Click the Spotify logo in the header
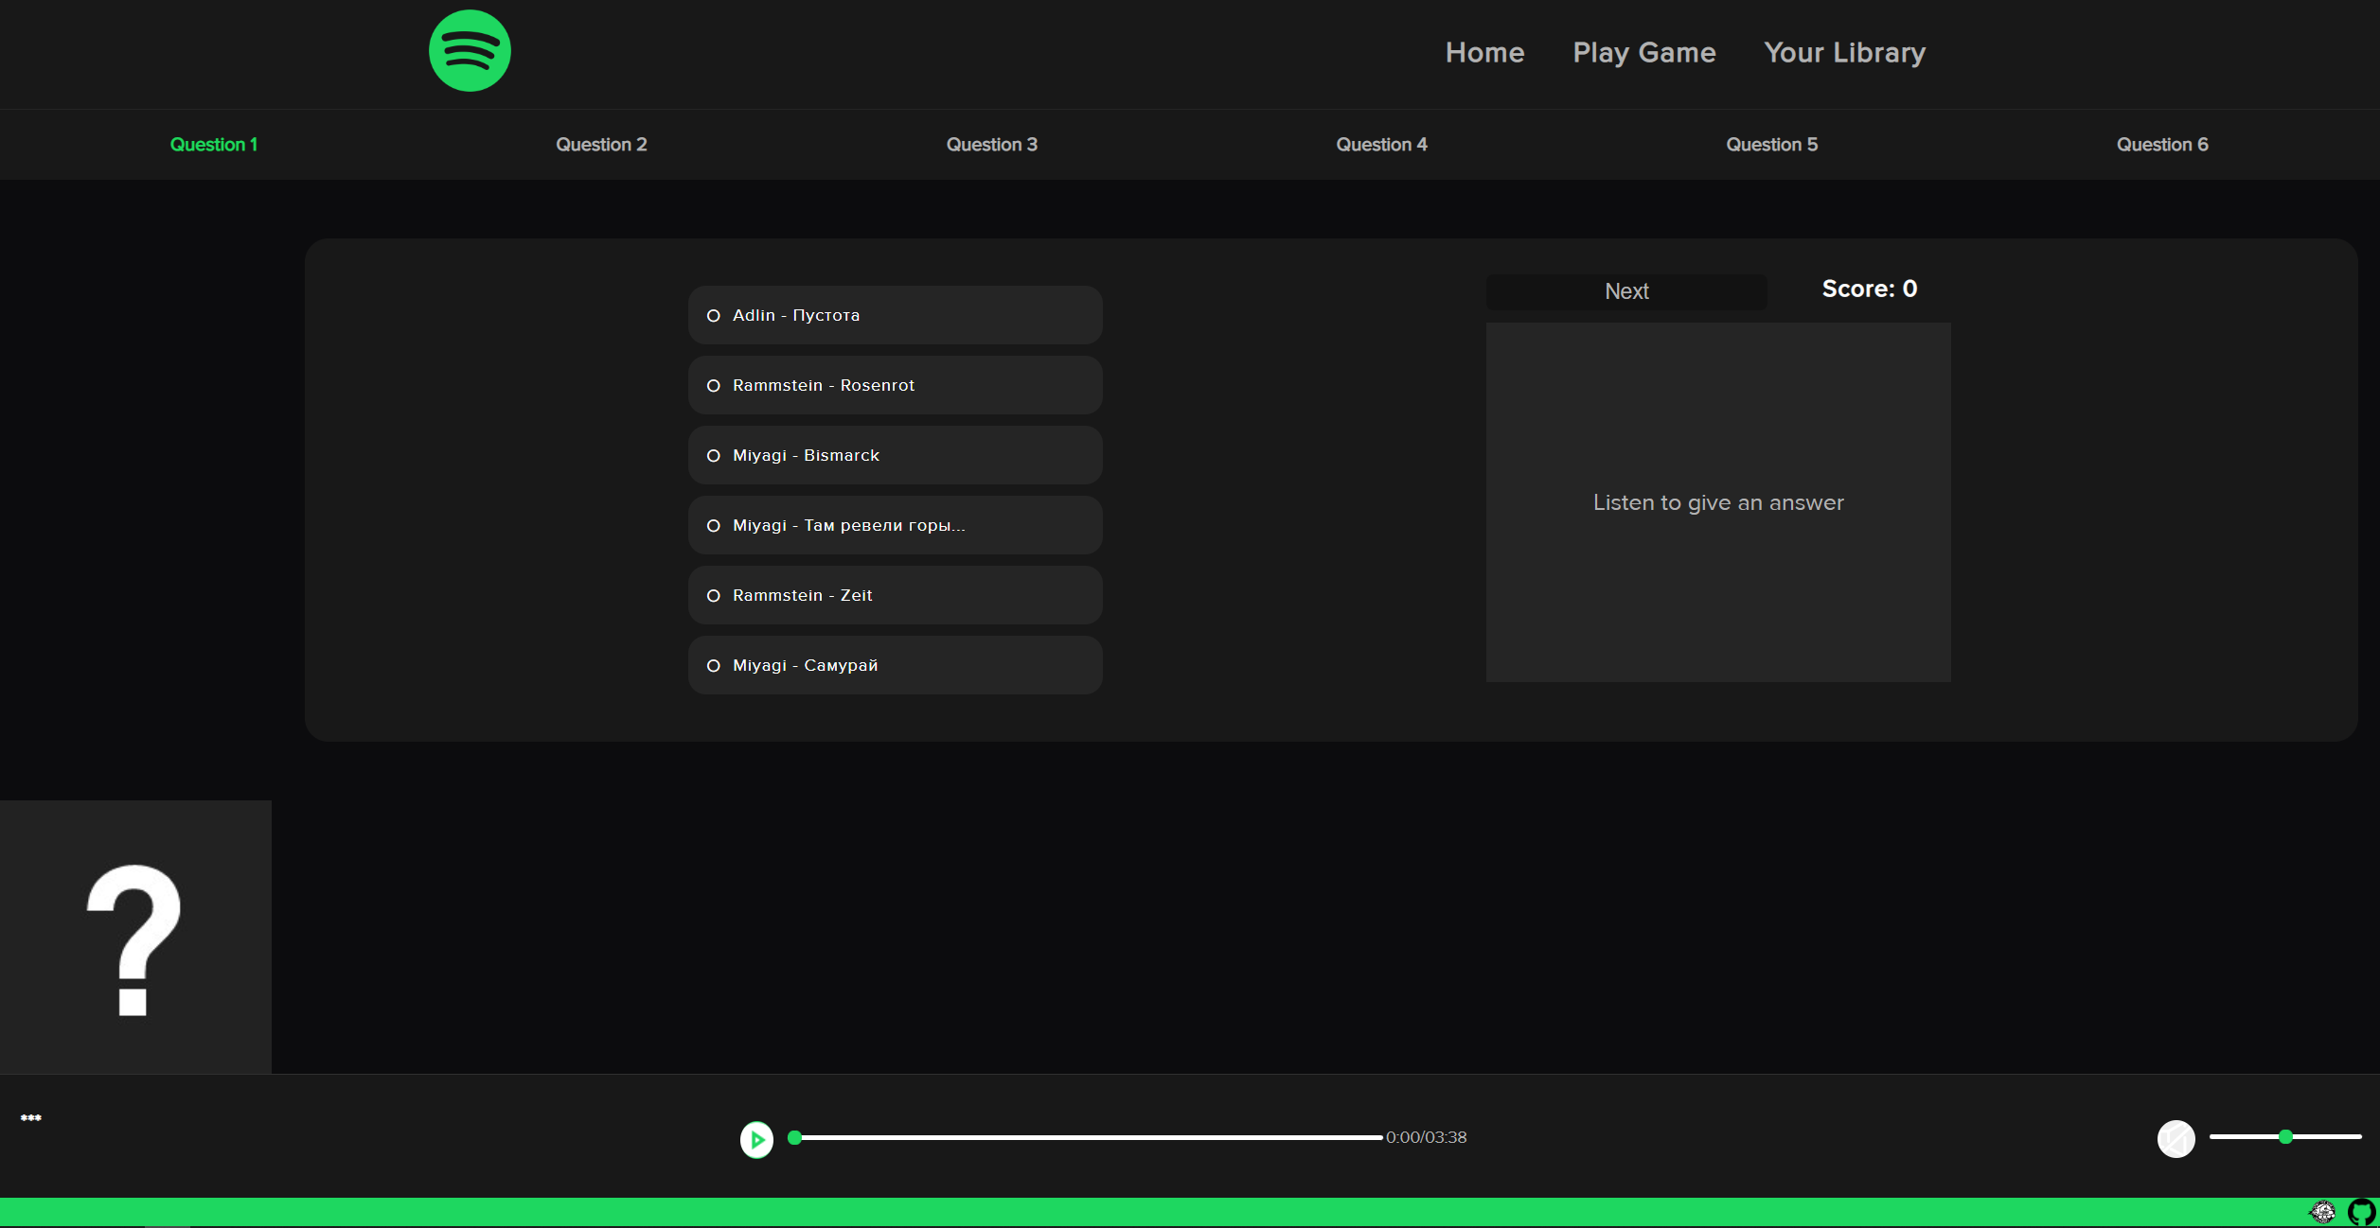The image size is (2380, 1228). [469, 50]
